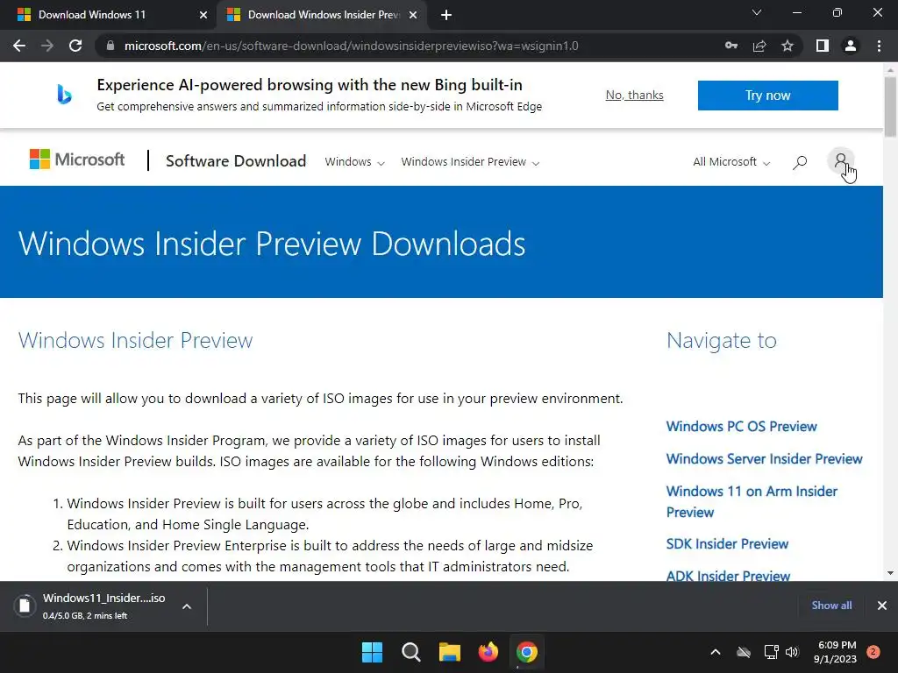The height and width of the screenshot is (673, 898).
Task: Open the clock showing 6:09 PM
Action: [x=835, y=652]
